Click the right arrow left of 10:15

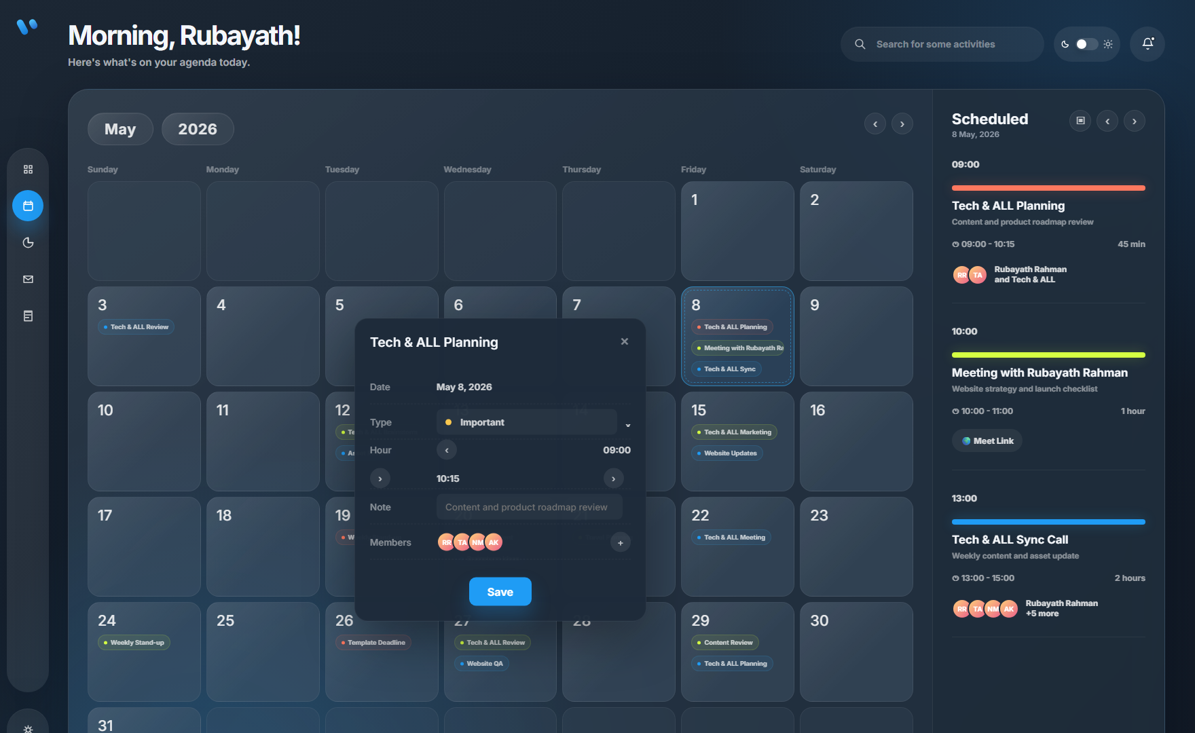click(x=380, y=478)
